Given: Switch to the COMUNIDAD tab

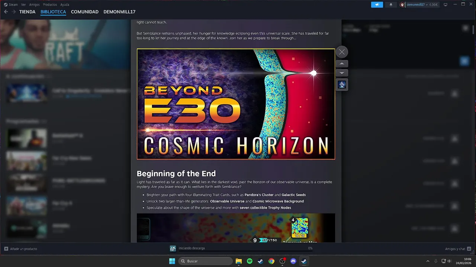Looking at the screenshot, I should [85, 12].
